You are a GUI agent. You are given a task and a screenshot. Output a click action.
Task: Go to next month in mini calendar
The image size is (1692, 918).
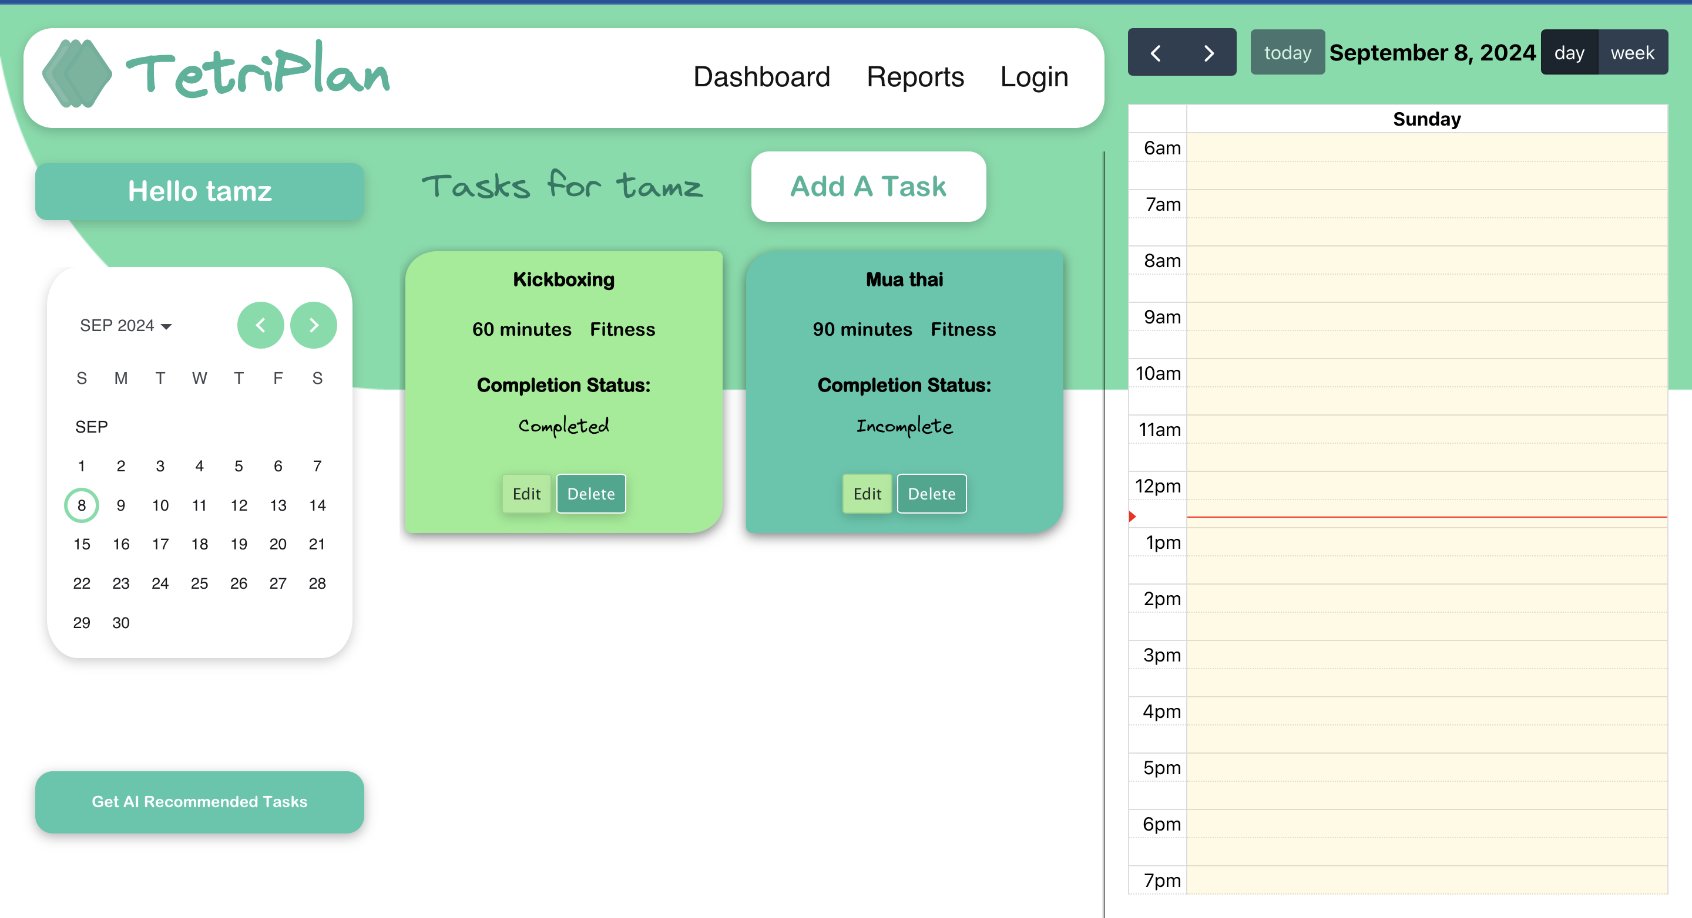point(313,325)
